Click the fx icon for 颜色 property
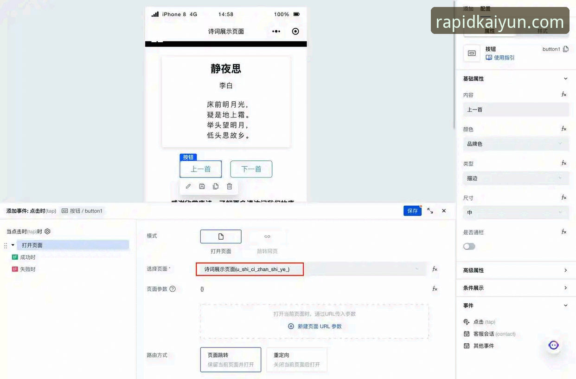Image resolution: width=576 pixels, height=379 pixels. coord(564,129)
